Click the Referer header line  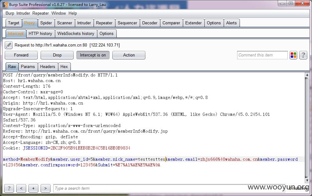click(85, 131)
